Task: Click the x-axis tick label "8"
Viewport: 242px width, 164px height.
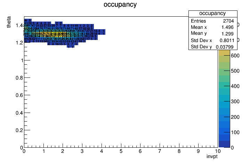Action: click(179, 151)
